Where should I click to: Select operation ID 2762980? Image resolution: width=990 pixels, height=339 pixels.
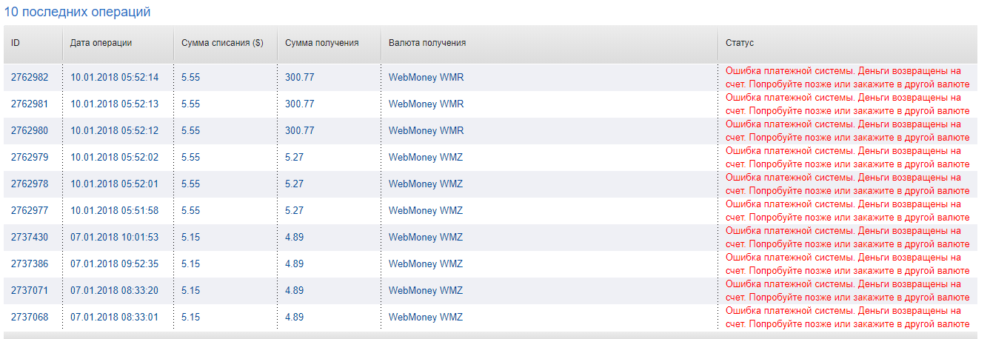coord(30,130)
